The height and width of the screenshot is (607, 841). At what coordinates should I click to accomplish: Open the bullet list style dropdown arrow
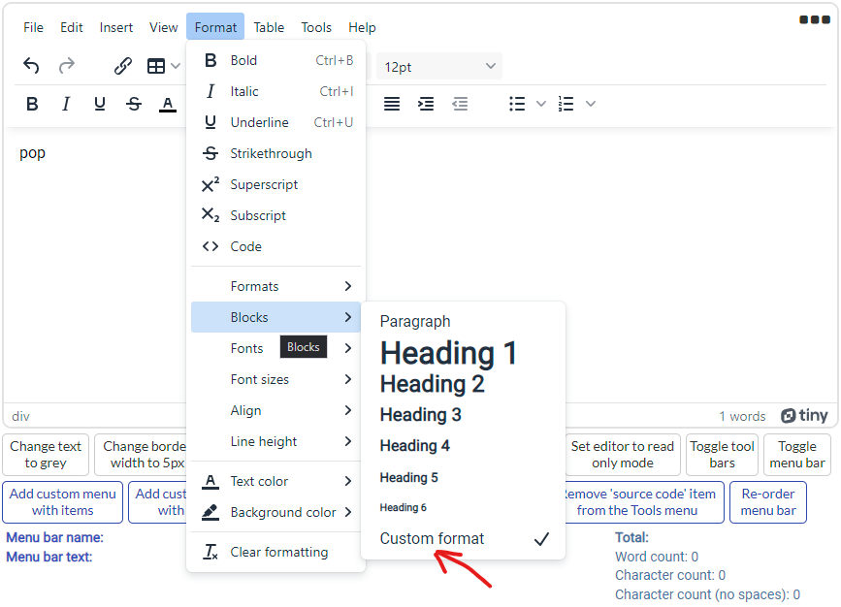[x=541, y=104]
